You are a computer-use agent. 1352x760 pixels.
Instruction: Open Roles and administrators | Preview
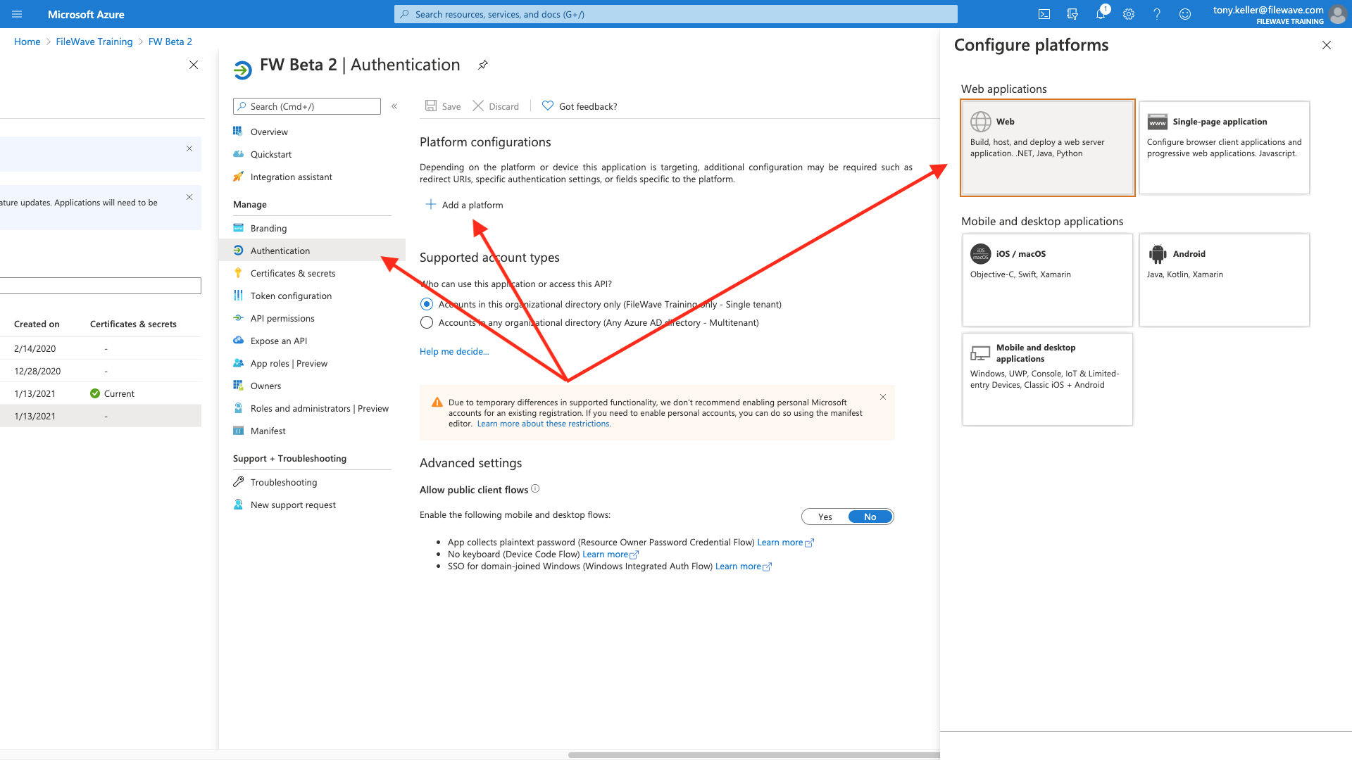319,408
